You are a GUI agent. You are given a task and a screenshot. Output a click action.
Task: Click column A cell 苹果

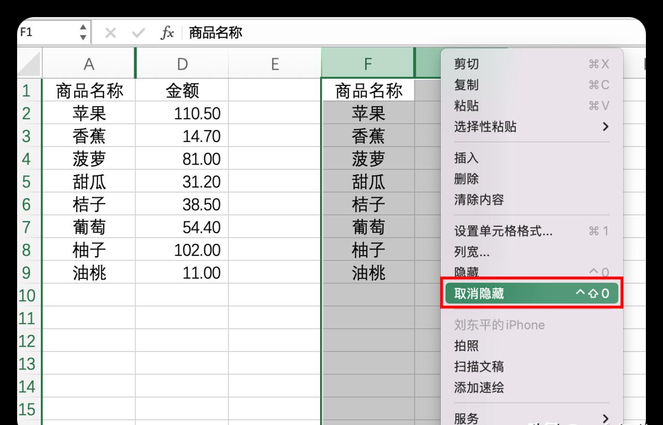pyautogui.click(x=89, y=113)
